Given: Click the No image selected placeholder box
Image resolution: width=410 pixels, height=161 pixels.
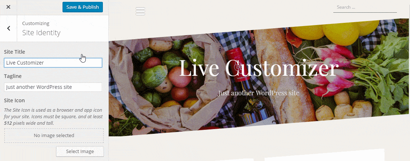Looking at the screenshot, I should tap(54, 135).
